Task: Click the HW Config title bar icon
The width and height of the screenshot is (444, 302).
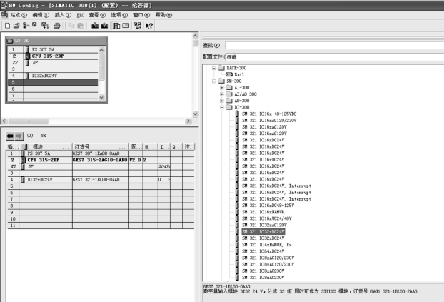Action: (x=4, y=5)
